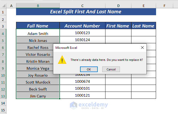Viewport: 178px width, 114px height.
Task: Select column F header
Action: click(165, 6)
